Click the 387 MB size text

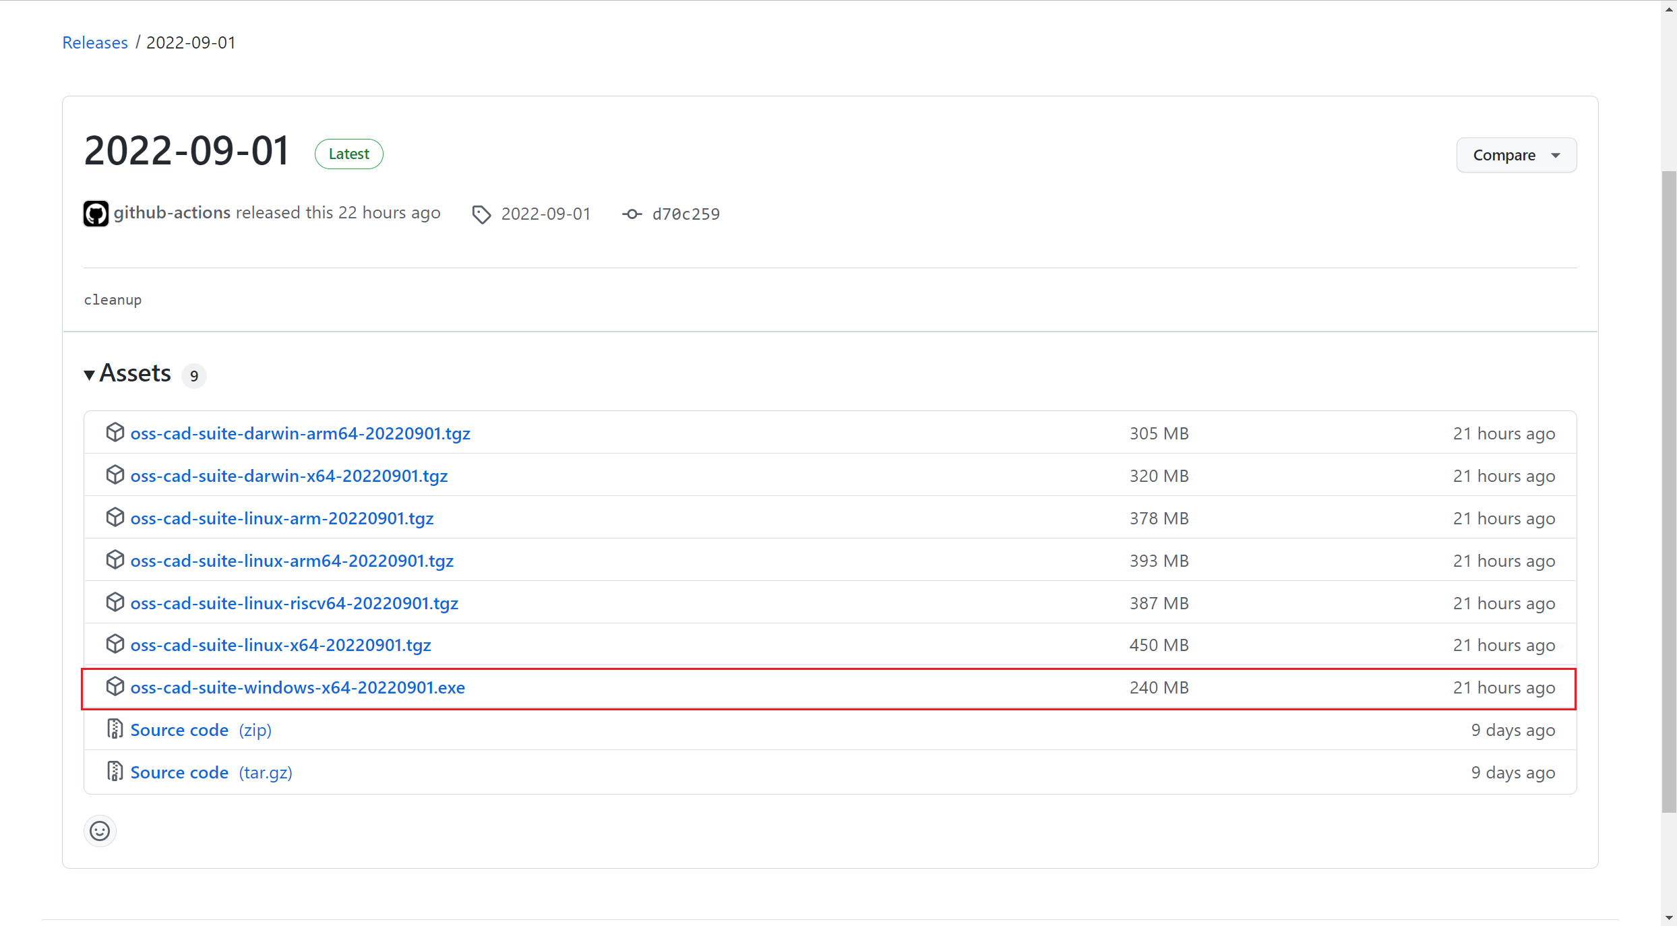1159,603
